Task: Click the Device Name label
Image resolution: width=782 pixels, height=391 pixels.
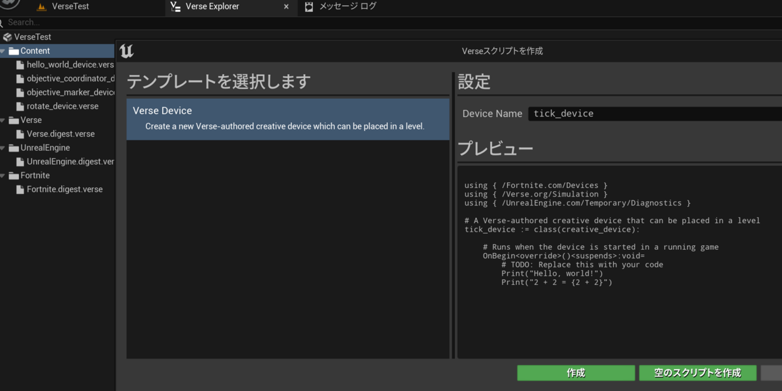Action: [x=492, y=113]
